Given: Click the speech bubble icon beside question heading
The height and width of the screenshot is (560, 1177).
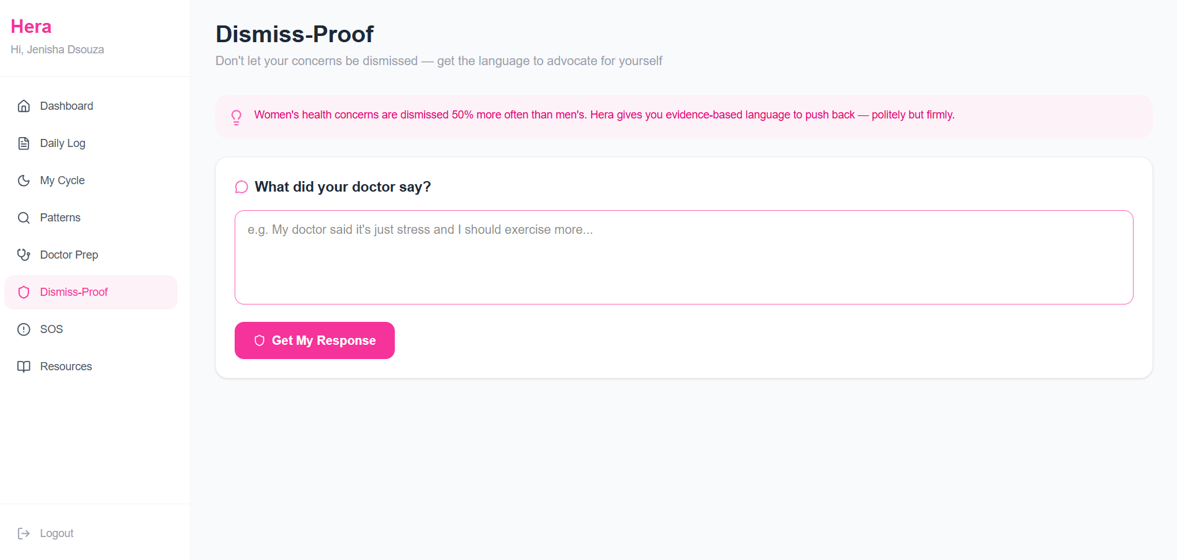Looking at the screenshot, I should pyautogui.click(x=241, y=187).
